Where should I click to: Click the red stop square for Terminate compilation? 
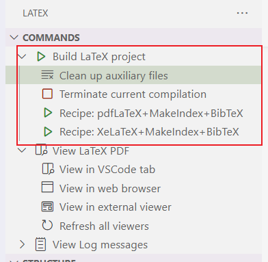point(47,94)
